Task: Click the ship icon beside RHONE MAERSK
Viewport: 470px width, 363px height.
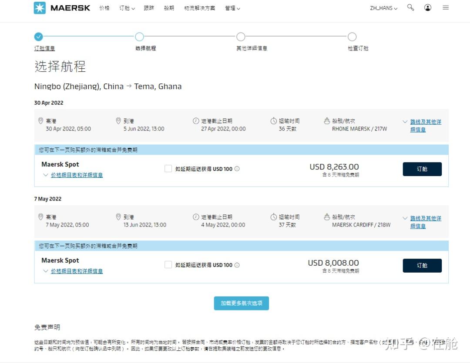Action: pos(328,120)
